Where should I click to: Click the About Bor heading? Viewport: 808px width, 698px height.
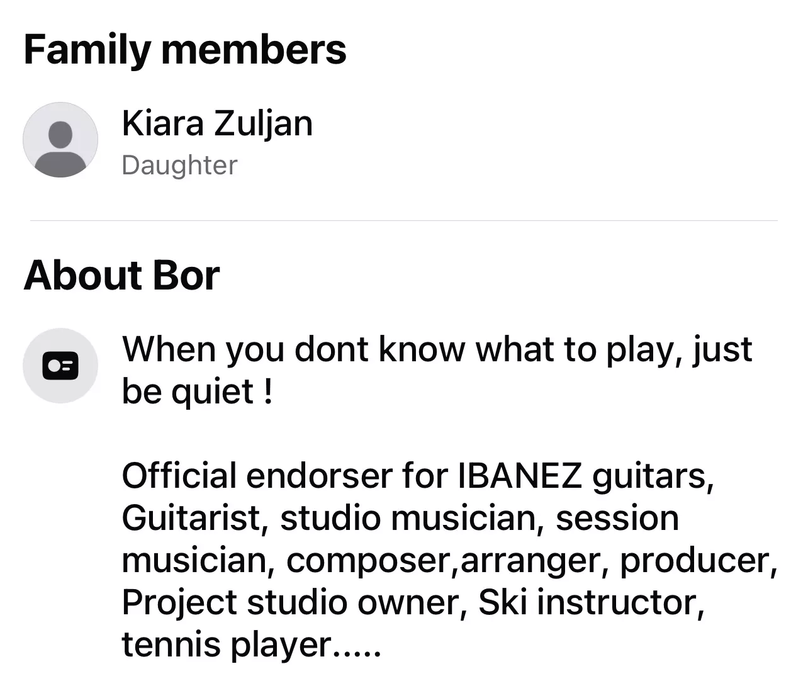(x=121, y=275)
